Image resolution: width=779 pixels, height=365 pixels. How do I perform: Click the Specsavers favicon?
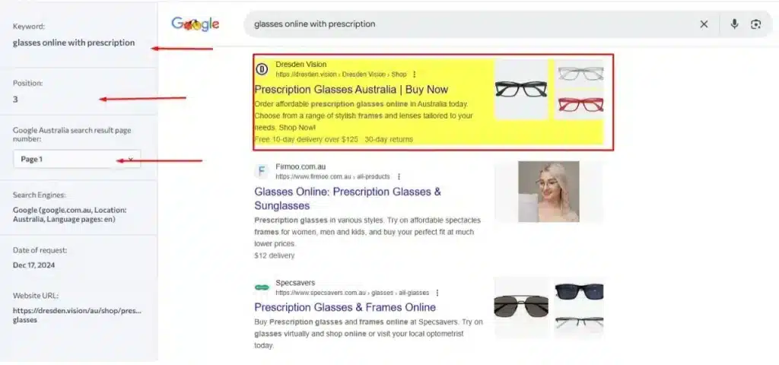(262, 287)
